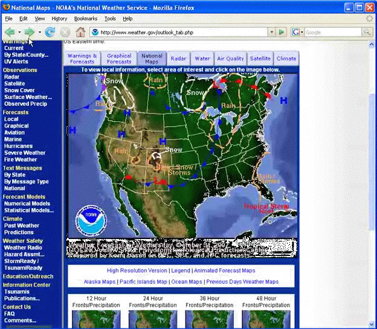Open the By Message Type sidebar link
The width and height of the screenshot is (377, 329).
27,182
